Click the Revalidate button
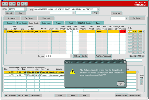149x100 pixels. point(116,13)
